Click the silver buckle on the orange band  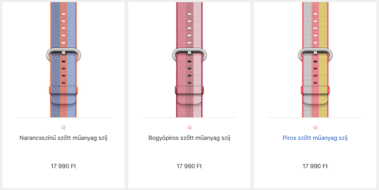point(63,54)
